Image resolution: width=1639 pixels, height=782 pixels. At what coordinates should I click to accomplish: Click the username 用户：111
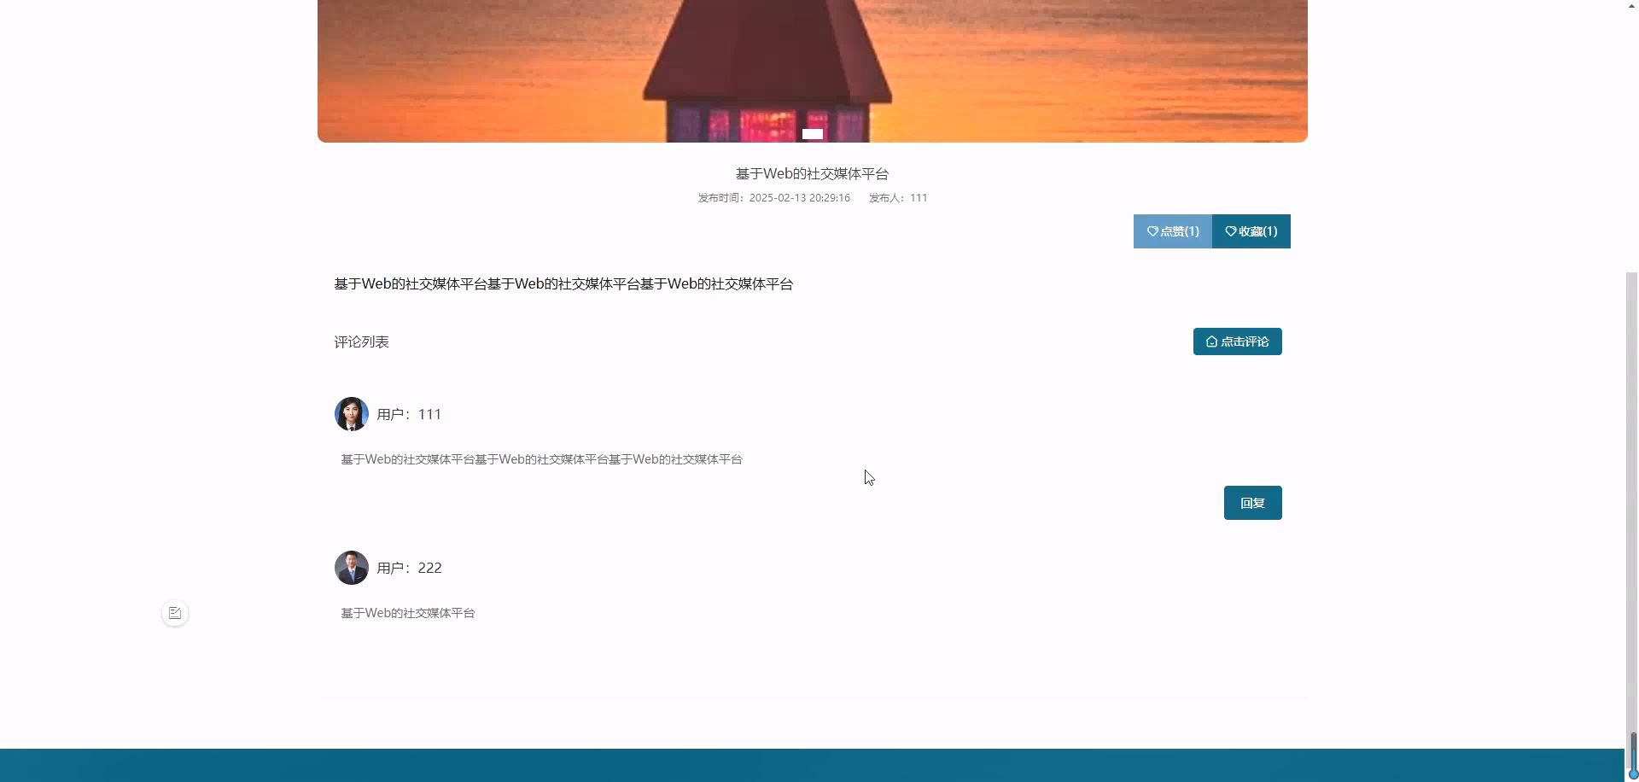pyautogui.click(x=409, y=414)
